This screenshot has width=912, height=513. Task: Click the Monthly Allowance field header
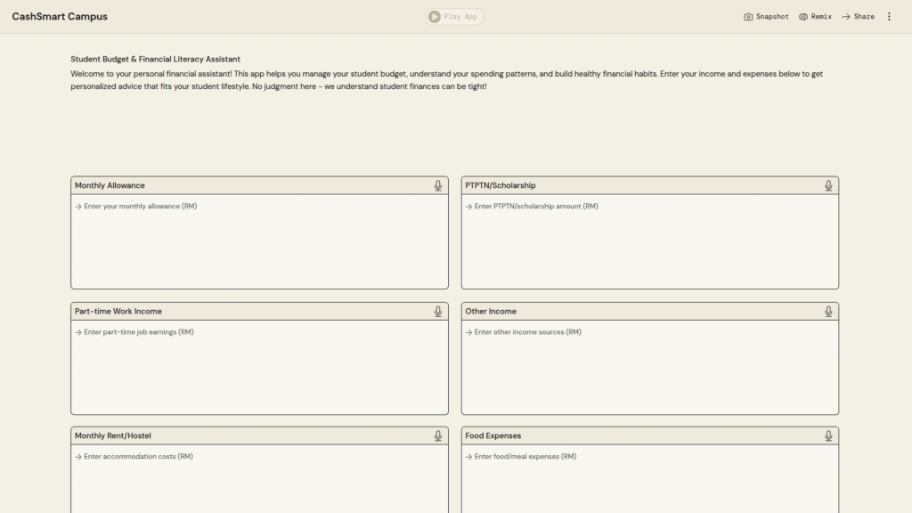[110, 185]
